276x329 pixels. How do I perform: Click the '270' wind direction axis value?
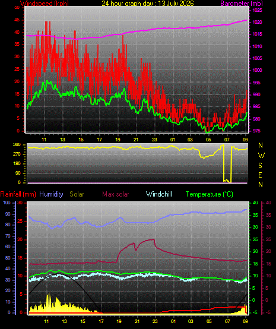[17, 154]
